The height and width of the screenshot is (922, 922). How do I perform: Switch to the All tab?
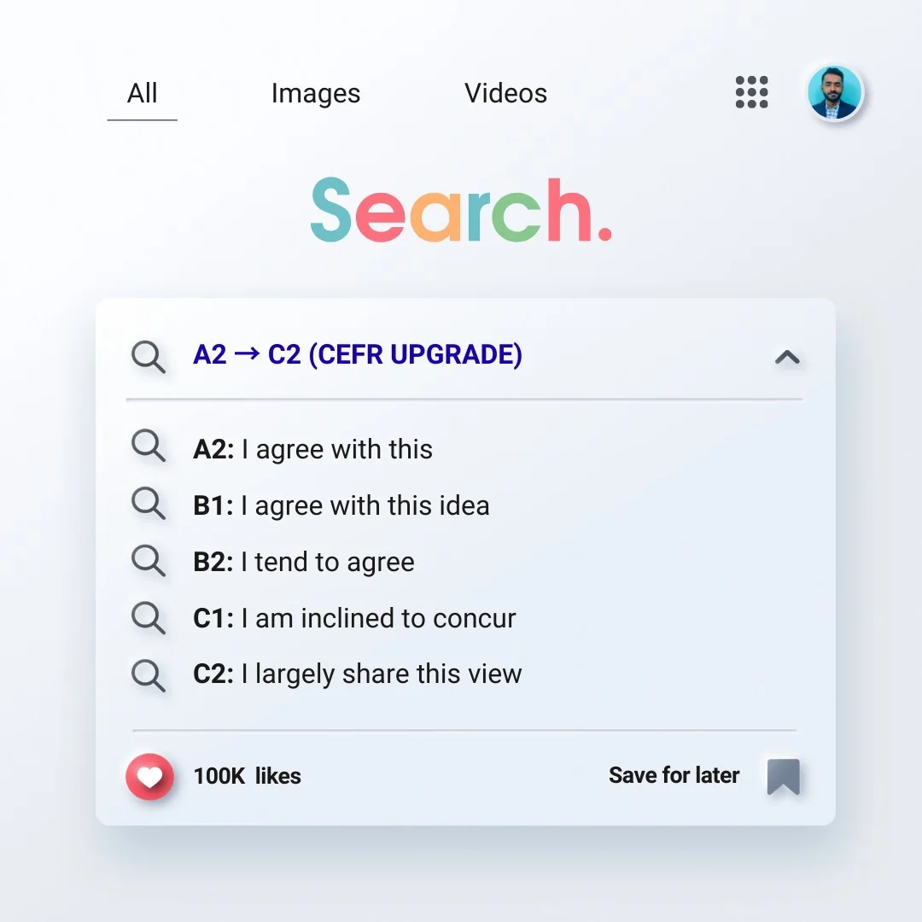(x=142, y=93)
